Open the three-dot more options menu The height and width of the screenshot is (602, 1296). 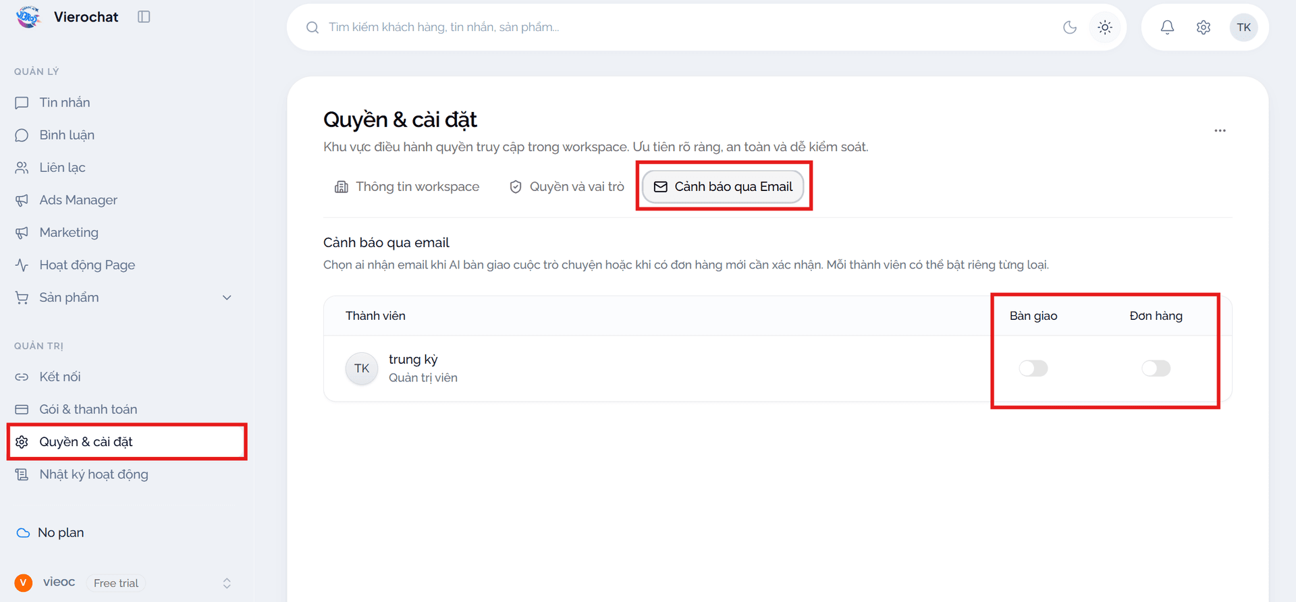coord(1220,130)
